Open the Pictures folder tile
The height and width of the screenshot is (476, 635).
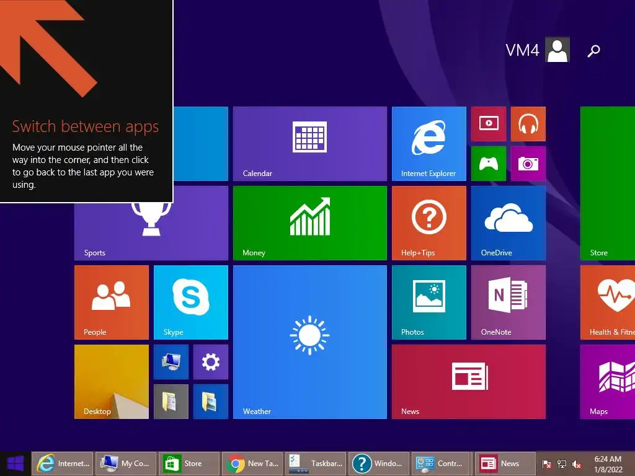[x=211, y=402]
